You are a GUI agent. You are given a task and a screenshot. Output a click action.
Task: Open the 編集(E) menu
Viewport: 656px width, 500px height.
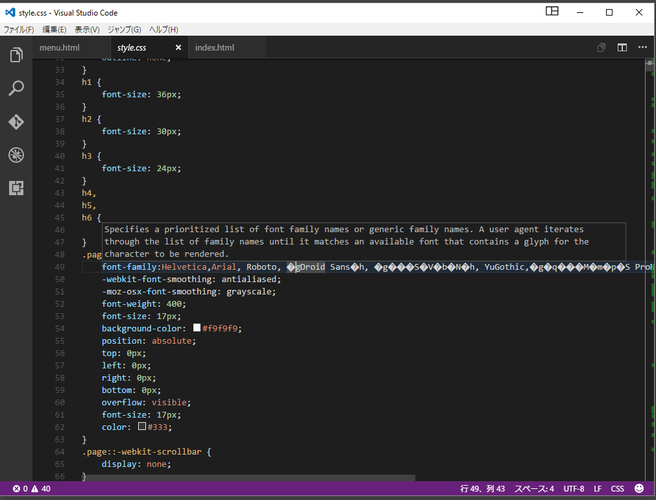click(55, 29)
